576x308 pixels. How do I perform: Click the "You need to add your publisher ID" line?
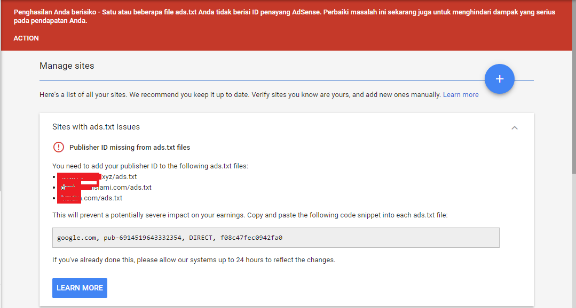coord(150,166)
